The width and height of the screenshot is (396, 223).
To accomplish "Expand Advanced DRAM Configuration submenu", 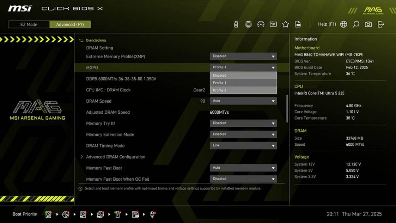I will [115, 157].
